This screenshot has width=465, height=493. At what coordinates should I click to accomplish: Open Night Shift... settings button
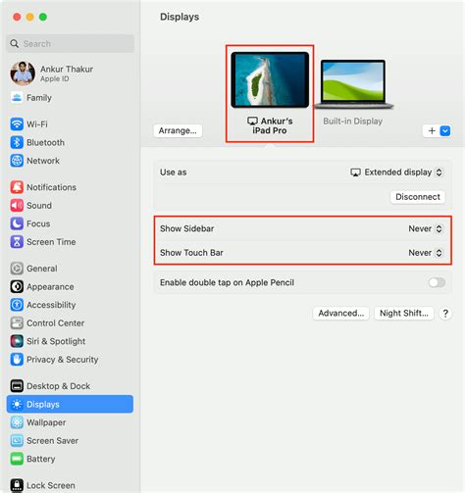pos(404,314)
